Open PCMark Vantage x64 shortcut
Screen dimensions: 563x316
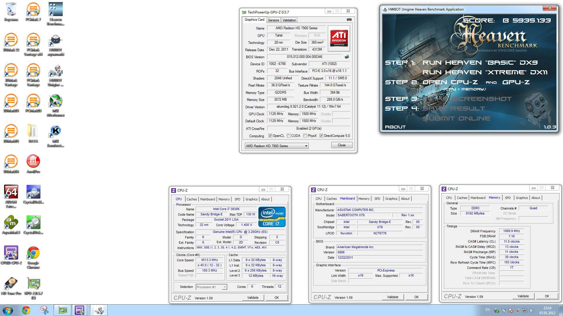(33, 44)
